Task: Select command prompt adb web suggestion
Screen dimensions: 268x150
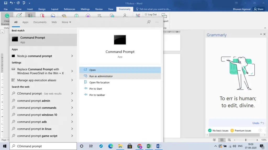Action: coord(40,122)
